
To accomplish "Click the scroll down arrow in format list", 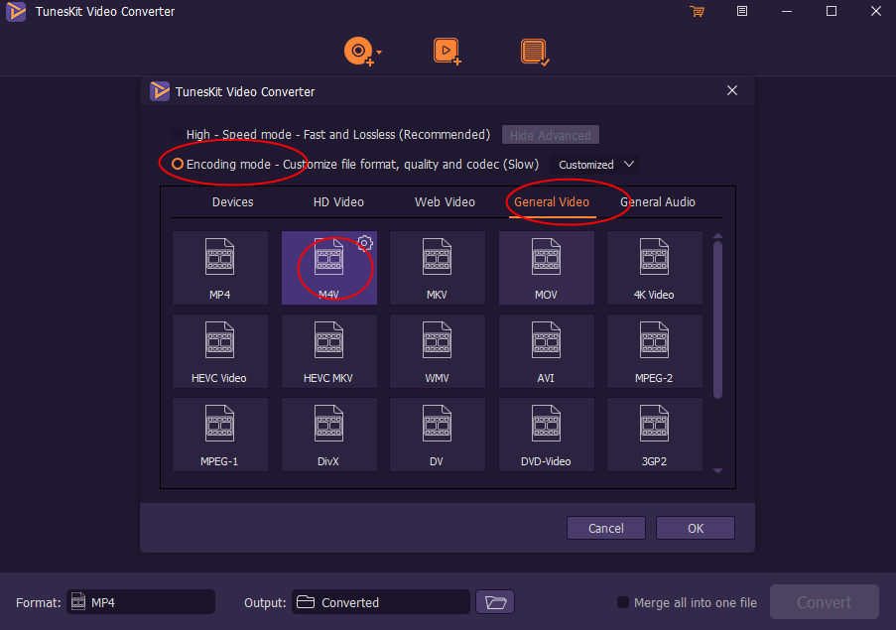I will tap(718, 470).
